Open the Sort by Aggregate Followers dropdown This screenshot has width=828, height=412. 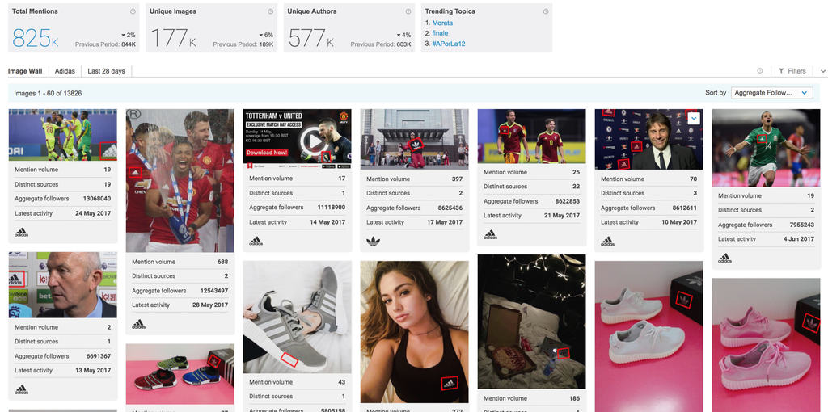(771, 93)
